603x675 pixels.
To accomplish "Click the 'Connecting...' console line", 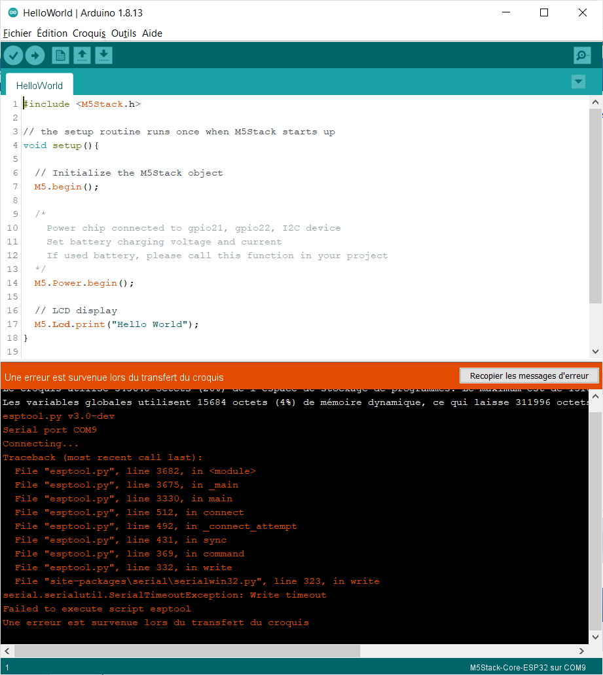I will click(41, 444).
